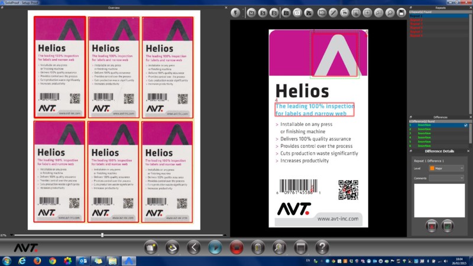Click the back arrow button
This screenshot has height=266, width=473.
(194, 248)
